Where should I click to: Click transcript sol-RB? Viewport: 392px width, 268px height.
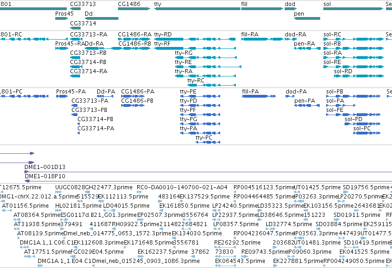click(353, 48)
